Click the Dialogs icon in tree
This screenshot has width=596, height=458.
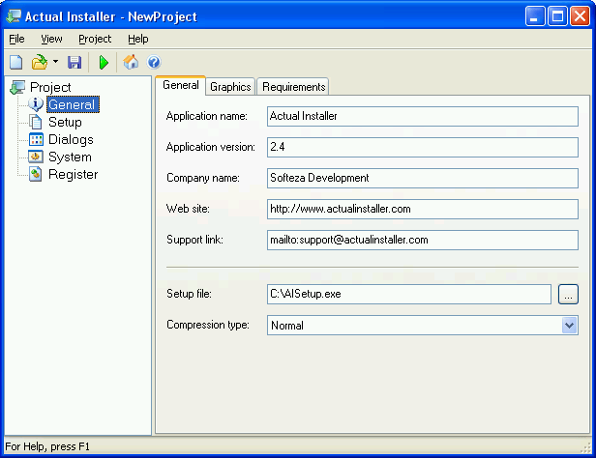[x=36, y=139]
